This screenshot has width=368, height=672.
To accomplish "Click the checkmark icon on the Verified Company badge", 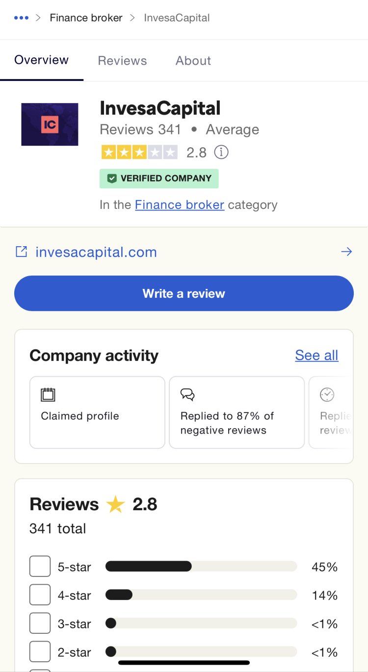I will point(112,178).
